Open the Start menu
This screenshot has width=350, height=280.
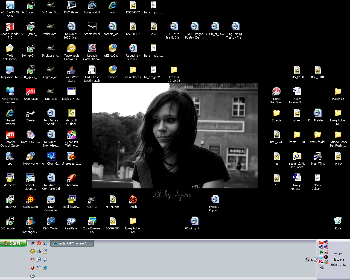pos(13,243)
